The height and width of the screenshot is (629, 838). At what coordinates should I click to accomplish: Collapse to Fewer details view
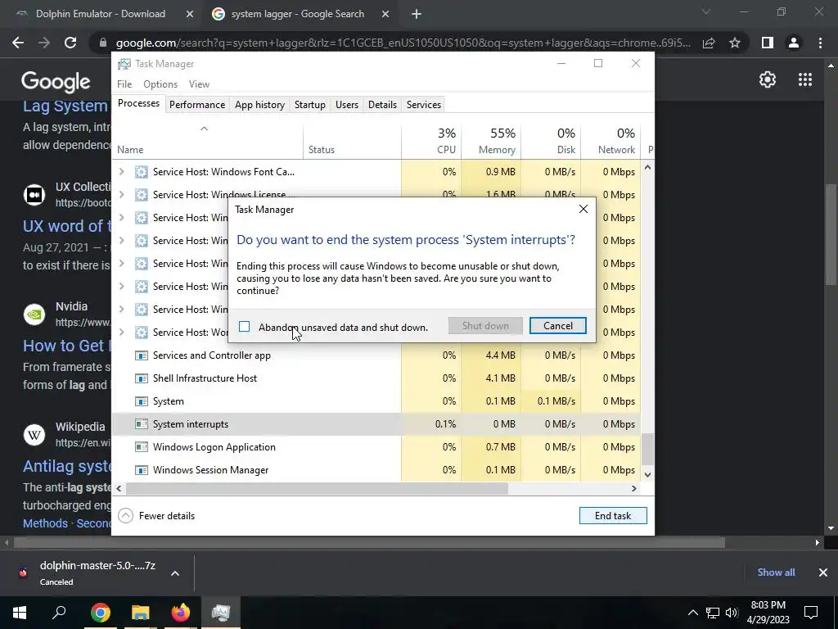(x=156, y=516)
